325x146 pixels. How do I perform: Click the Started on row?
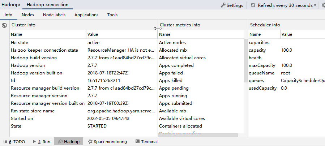point(84,119)
